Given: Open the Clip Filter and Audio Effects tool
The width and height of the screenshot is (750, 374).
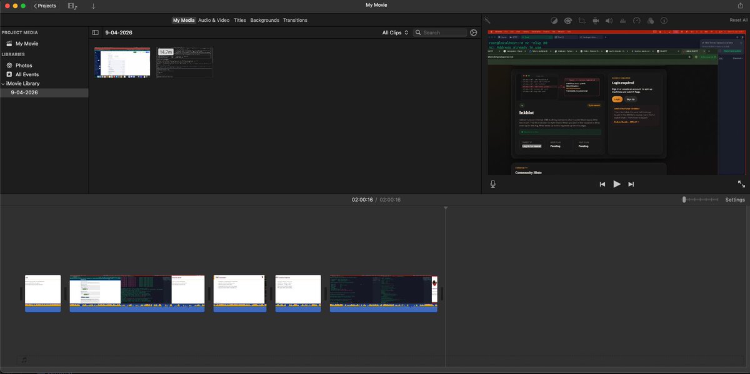Looking at the screenshot, I should coord(650,21).
